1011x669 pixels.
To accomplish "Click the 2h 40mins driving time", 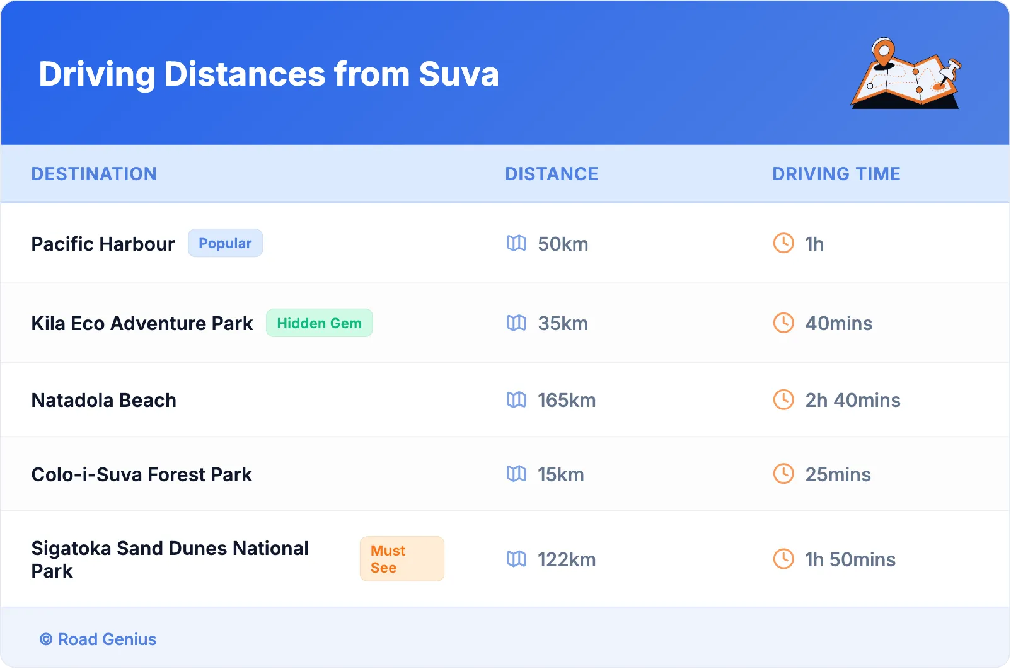I will click(853, 401).
